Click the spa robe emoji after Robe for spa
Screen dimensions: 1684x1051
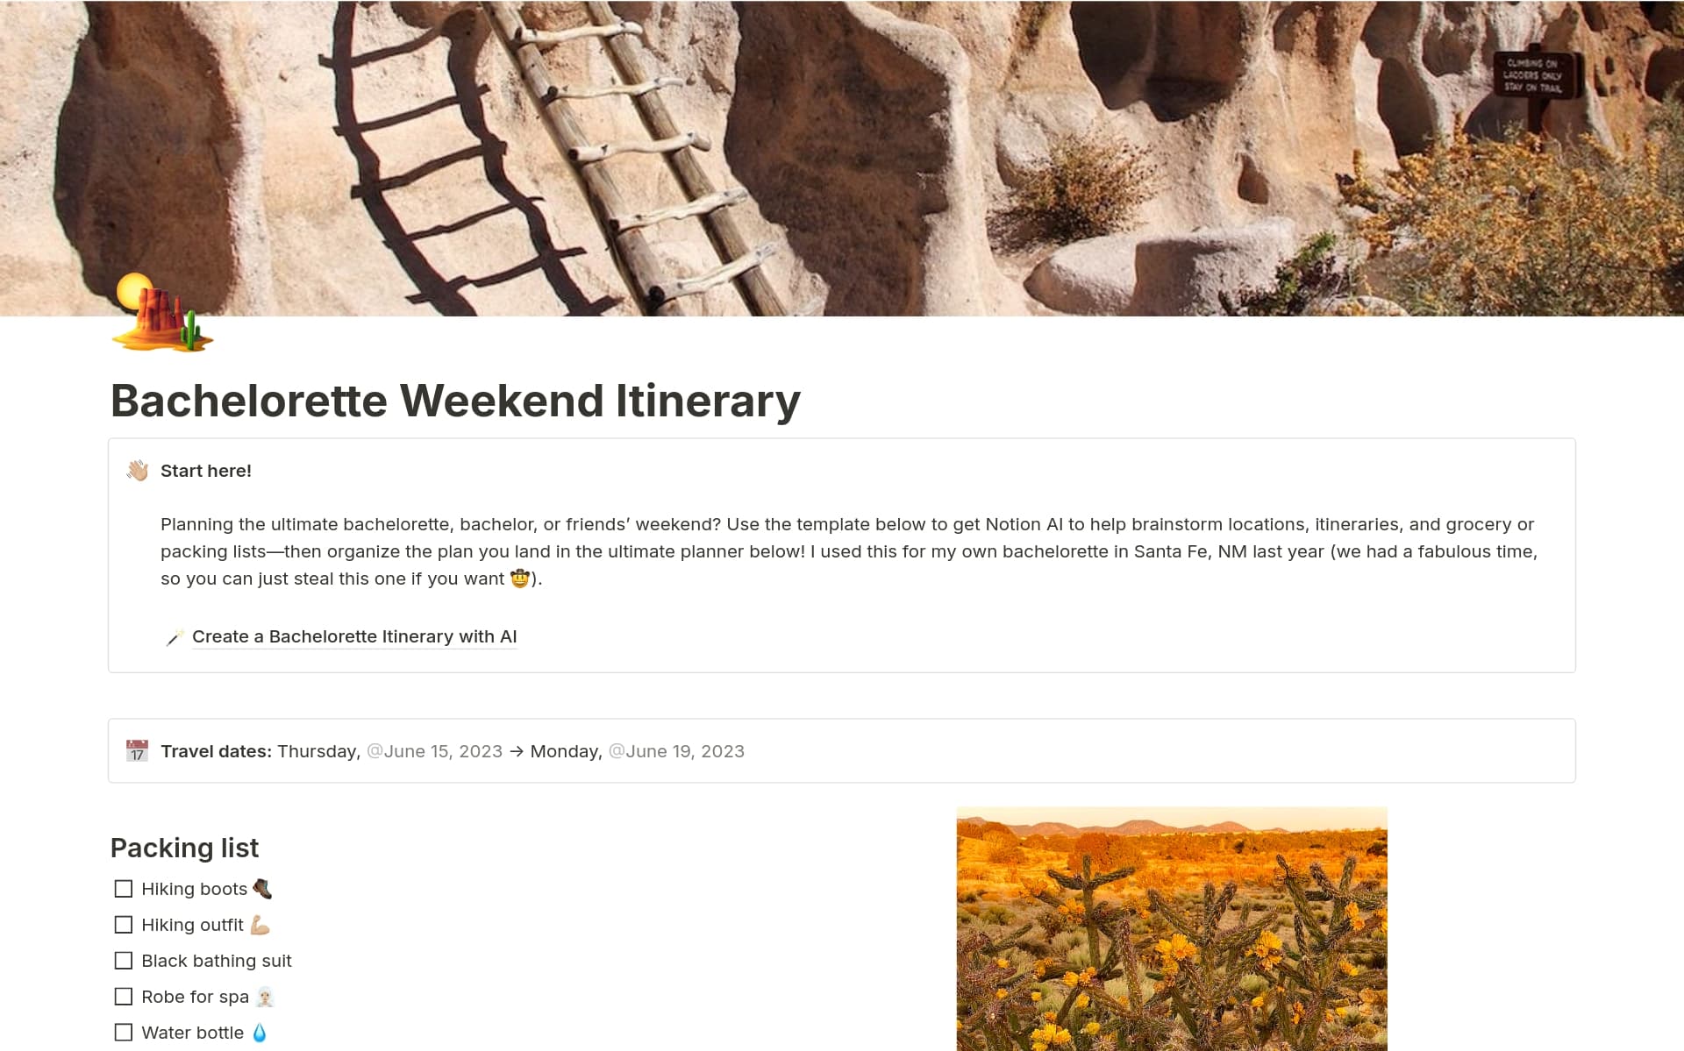[266, 997]
